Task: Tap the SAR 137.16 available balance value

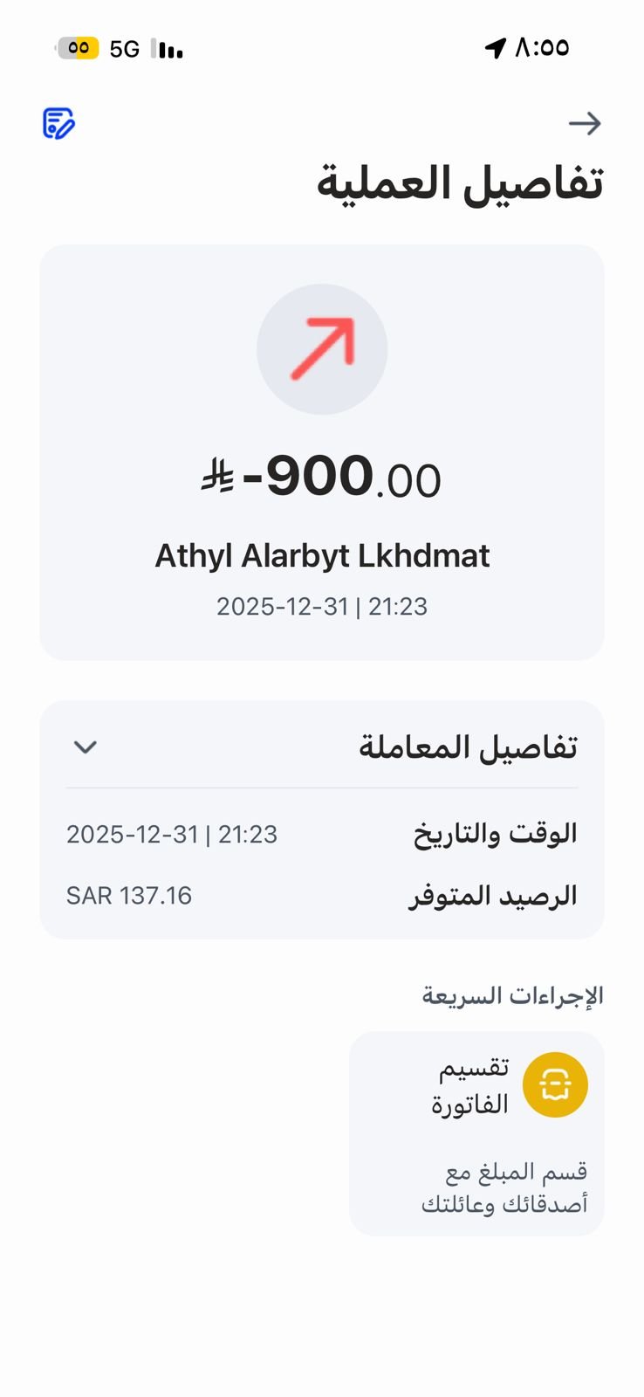Action: (129, 896)
